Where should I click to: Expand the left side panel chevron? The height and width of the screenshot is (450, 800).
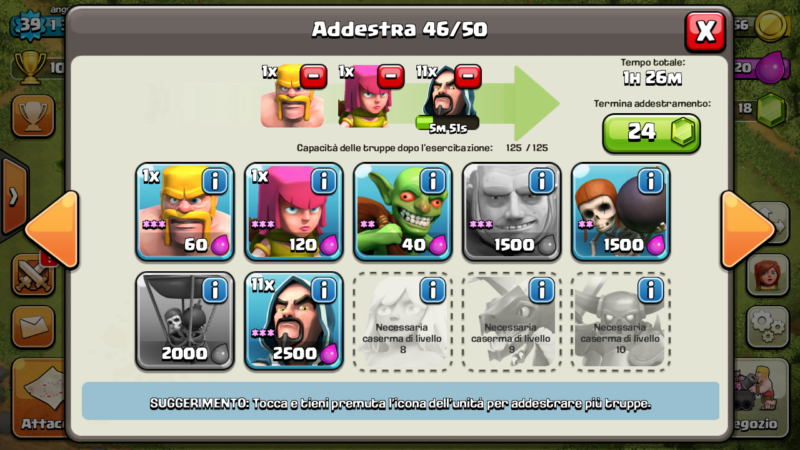coord(14,197)
